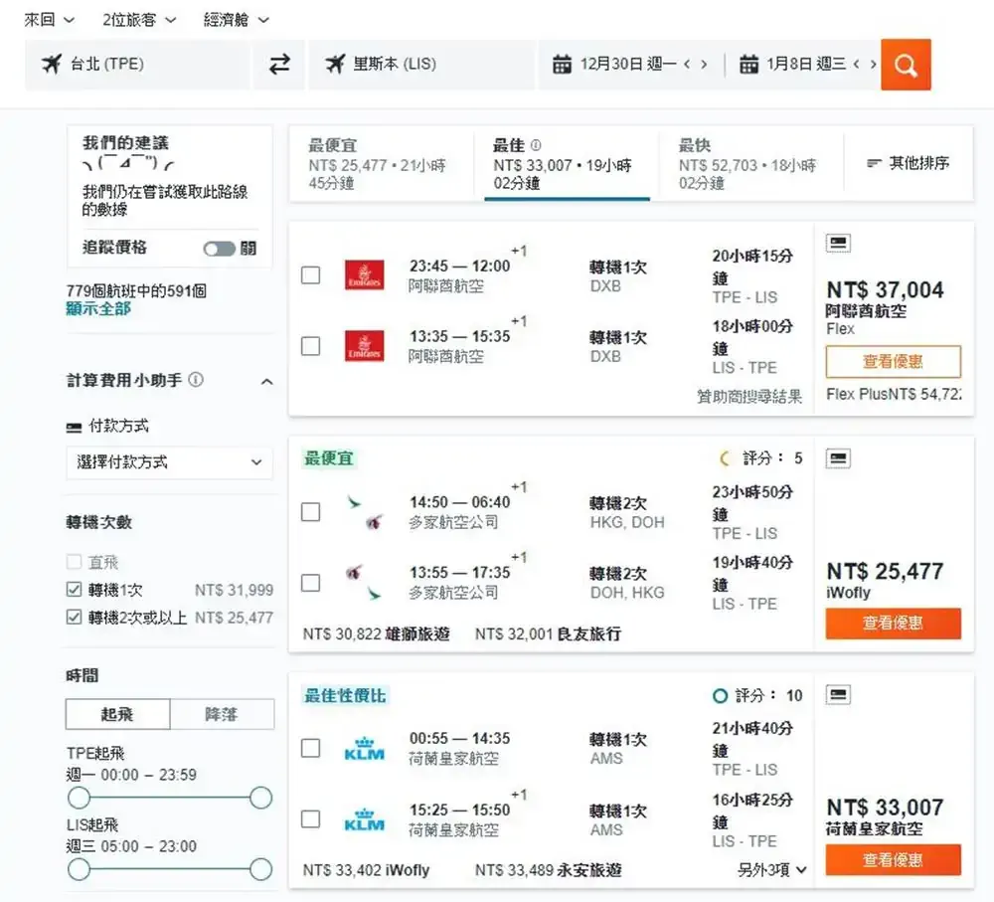The width and height of the screenshot is (994, 902).
Task: Click circle rating icon near 評分 10
Action: click(x=720, y=696)
